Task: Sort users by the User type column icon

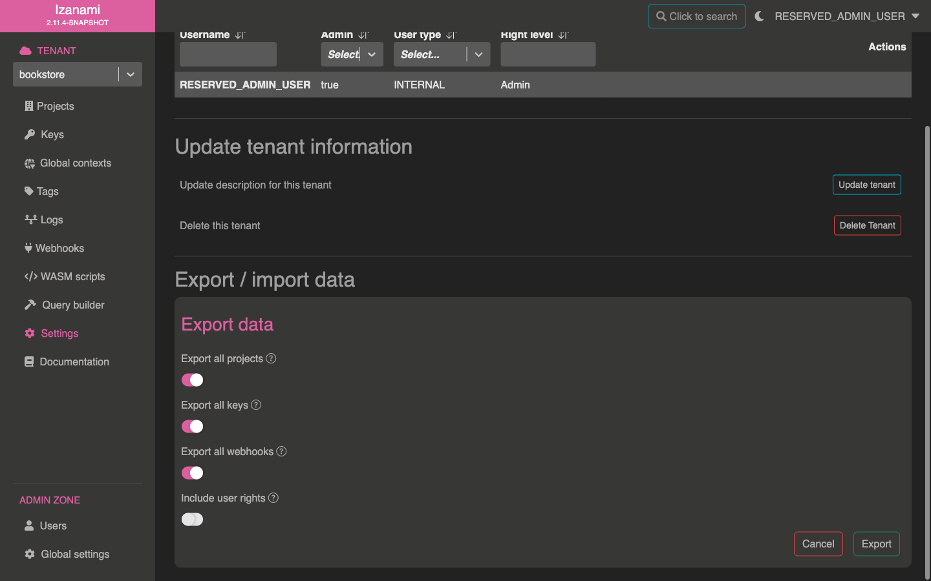Action: pyautogui.click(x=451, y=36)
